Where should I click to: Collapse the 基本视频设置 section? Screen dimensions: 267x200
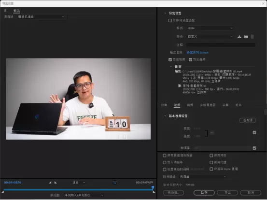(165, 116)
